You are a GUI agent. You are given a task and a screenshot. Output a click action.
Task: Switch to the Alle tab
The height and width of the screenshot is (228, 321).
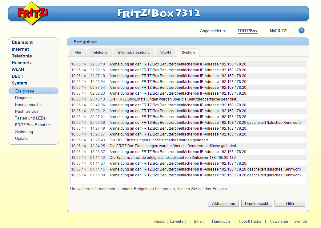78,53
